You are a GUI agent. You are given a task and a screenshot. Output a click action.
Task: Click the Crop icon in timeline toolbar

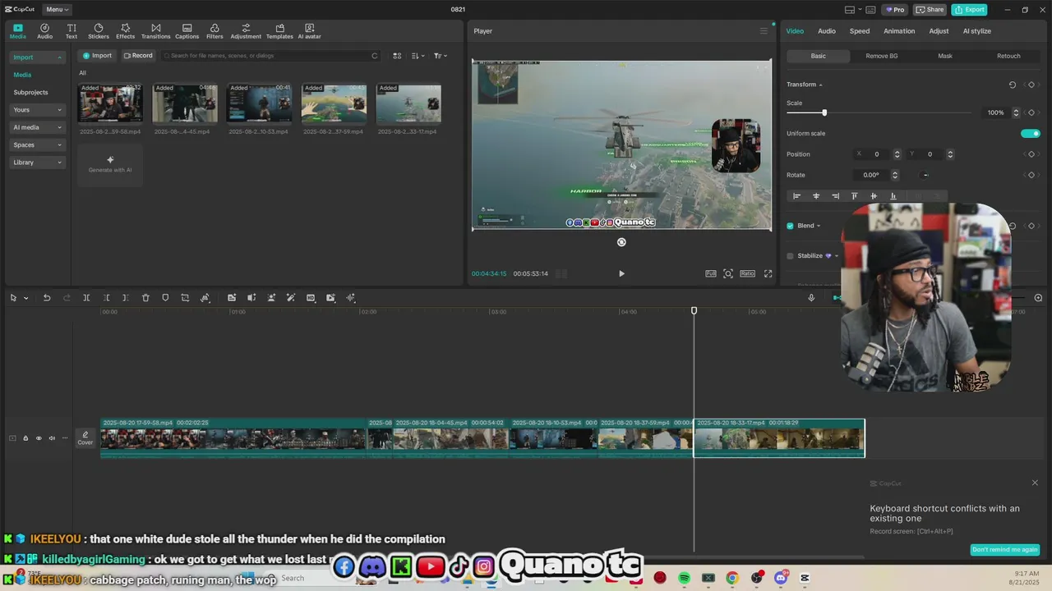(185, 298)
